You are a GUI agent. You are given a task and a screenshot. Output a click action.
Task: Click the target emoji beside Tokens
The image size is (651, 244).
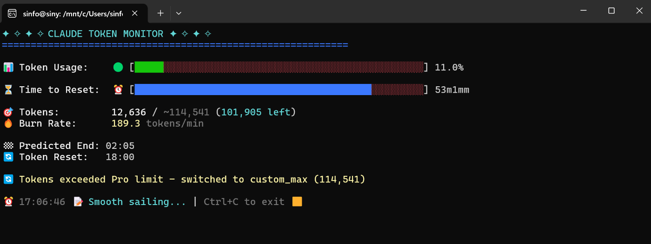coord(8,112)
